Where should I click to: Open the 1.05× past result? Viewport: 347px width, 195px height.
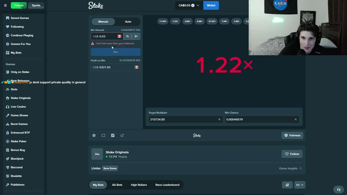[x=237, y=21]
